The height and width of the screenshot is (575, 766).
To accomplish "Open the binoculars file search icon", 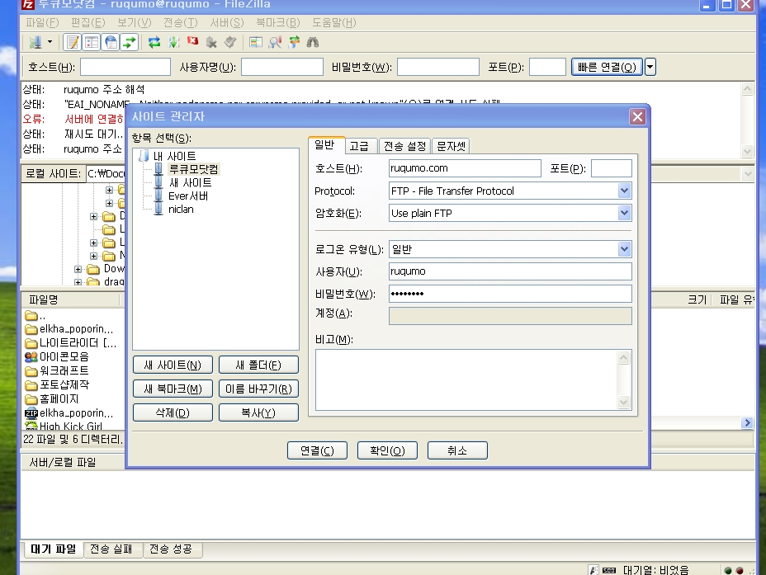I will click(313, 42).
